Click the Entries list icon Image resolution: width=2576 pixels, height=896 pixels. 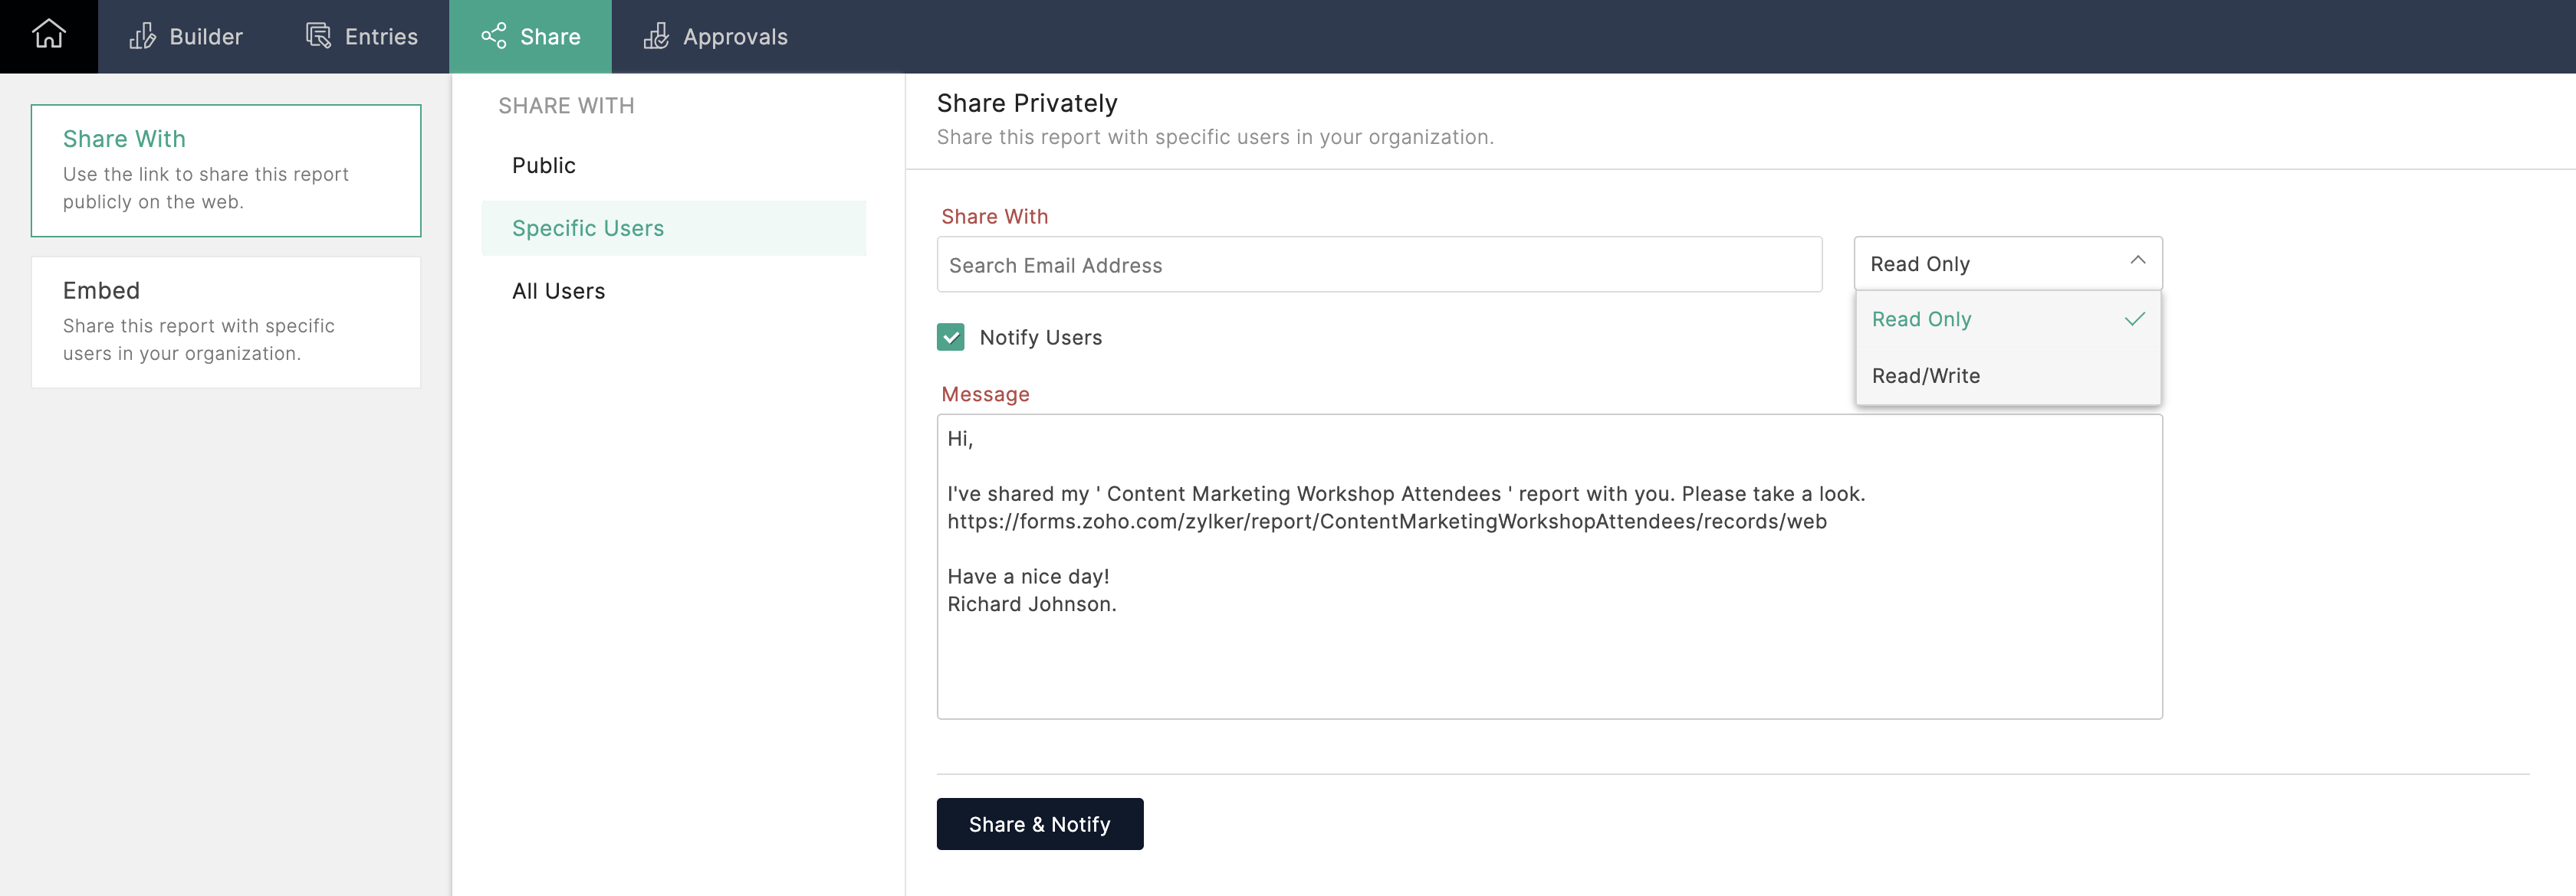coord(318,37)
